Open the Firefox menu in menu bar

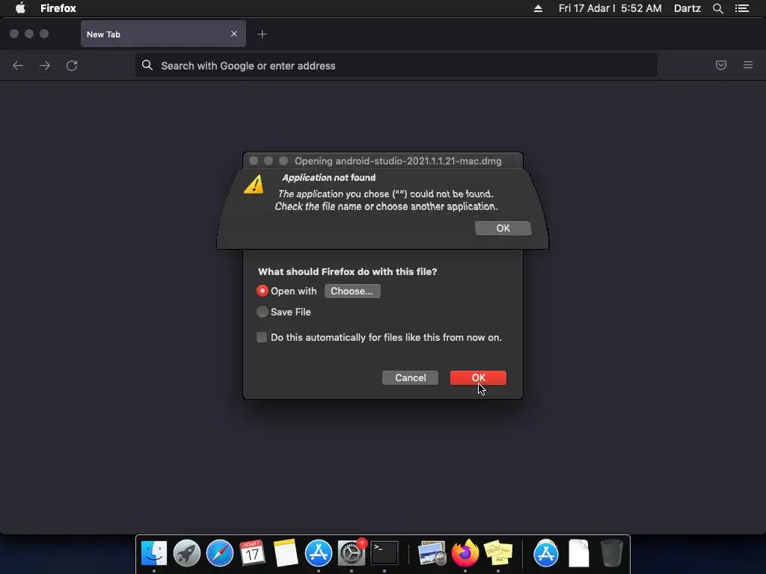[x=58, y=8]
